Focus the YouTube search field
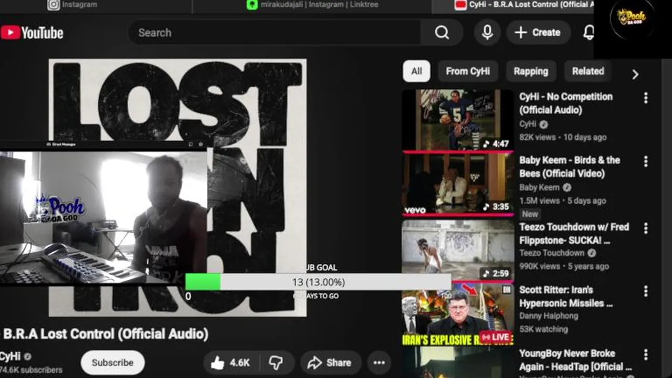Screen dimensions: 672x378 274,33
